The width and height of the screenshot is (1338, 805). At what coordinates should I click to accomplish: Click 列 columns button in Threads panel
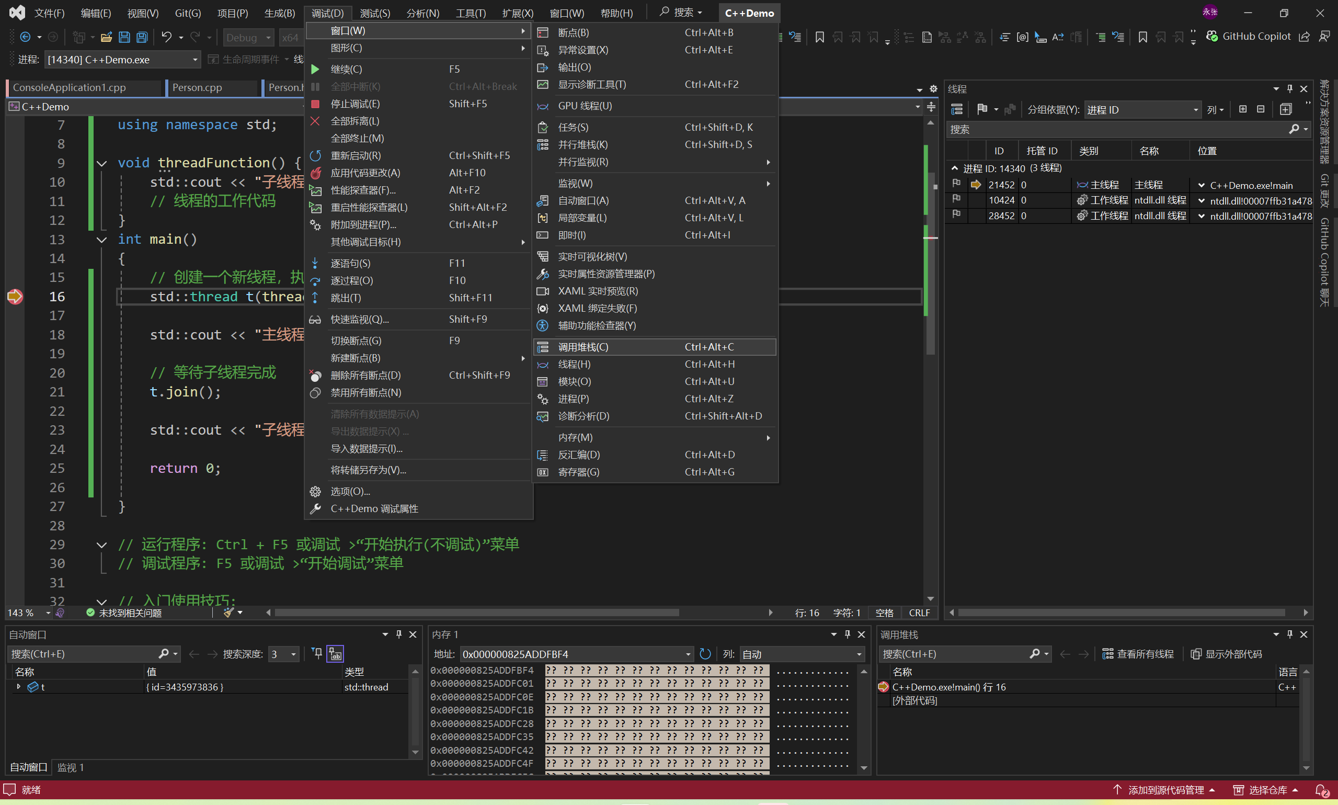(x=1215, y=110)
